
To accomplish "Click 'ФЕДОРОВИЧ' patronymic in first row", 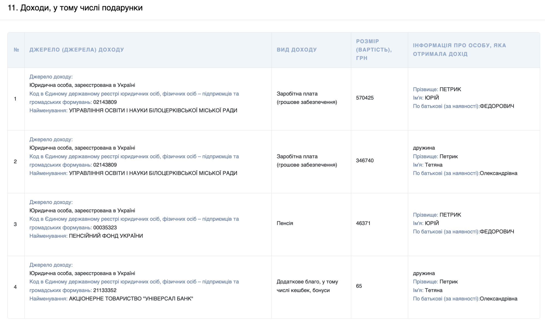I will [497, 106].
